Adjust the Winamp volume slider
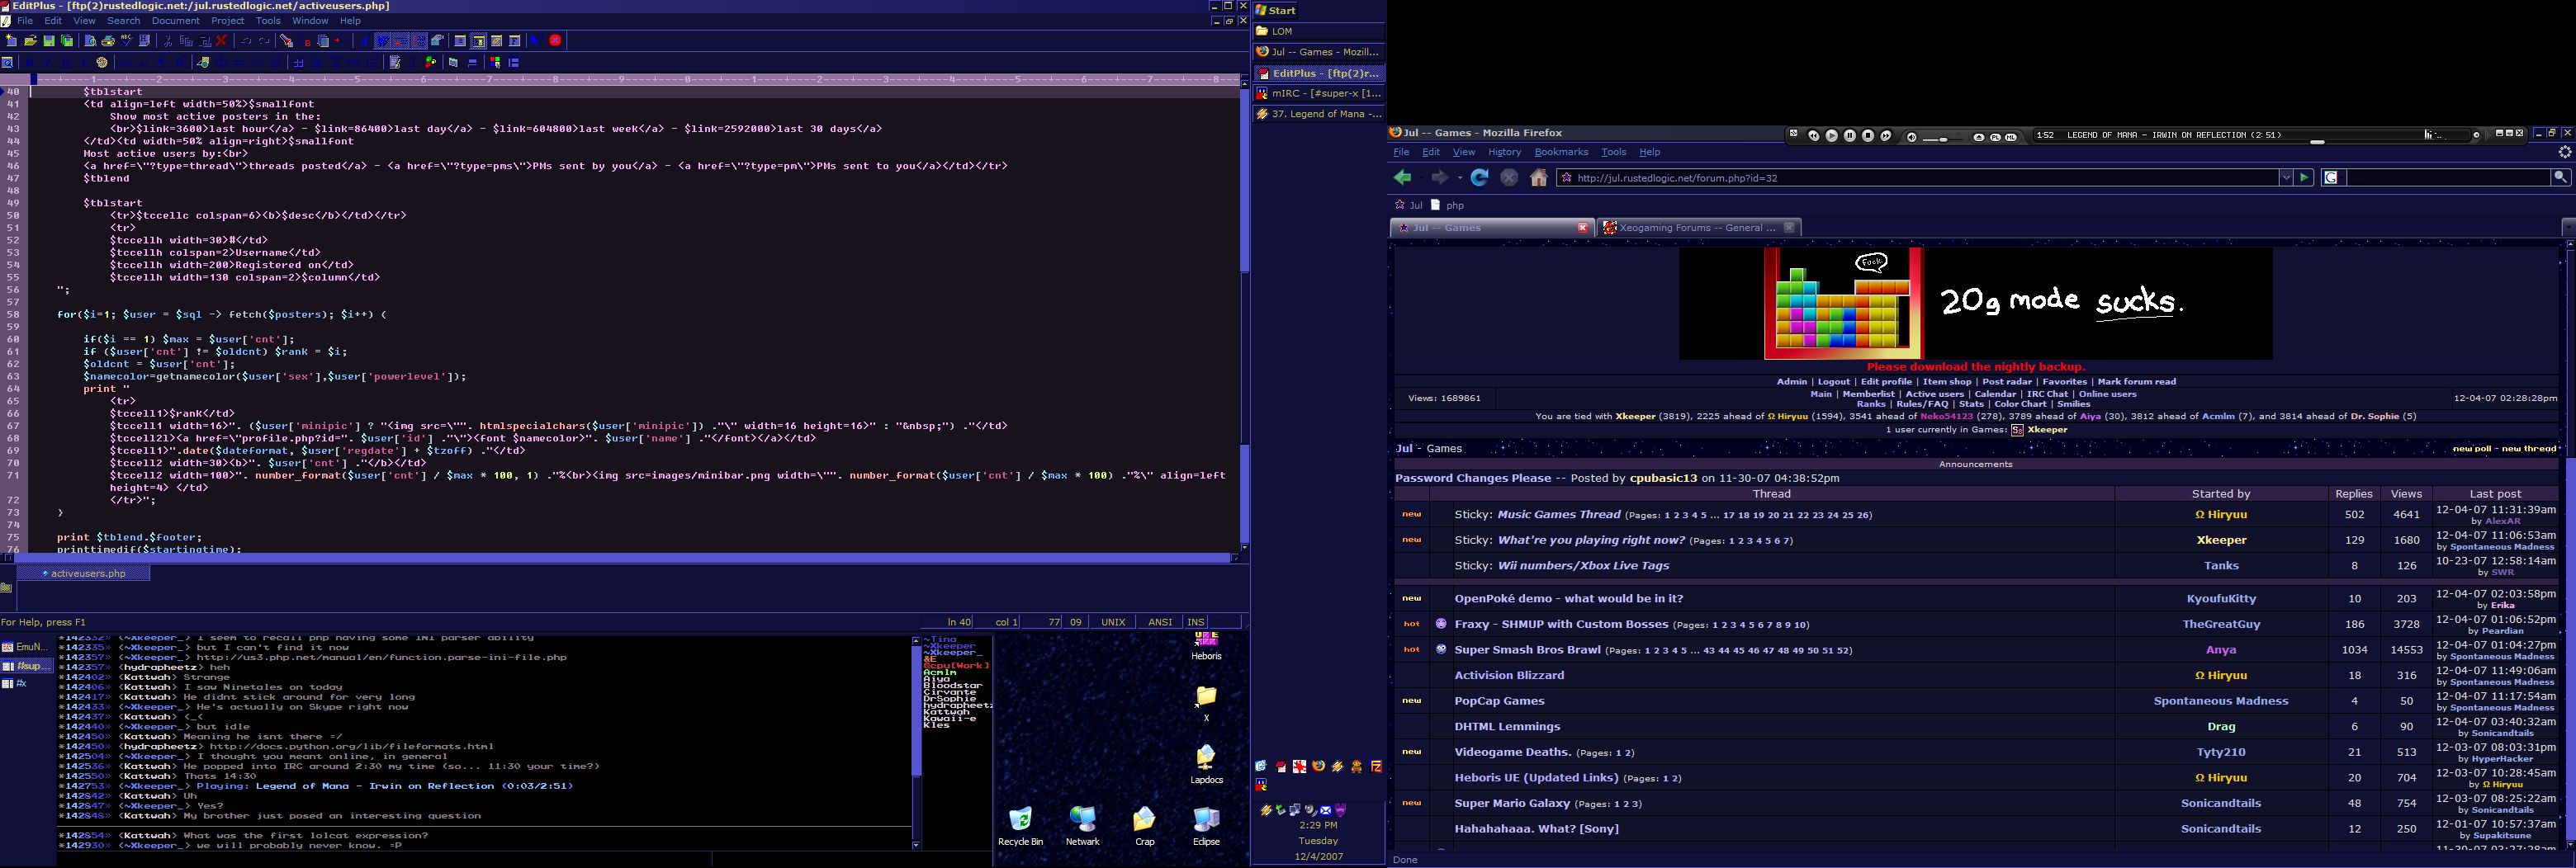The image size is (2576, 868). (1943, 137)
